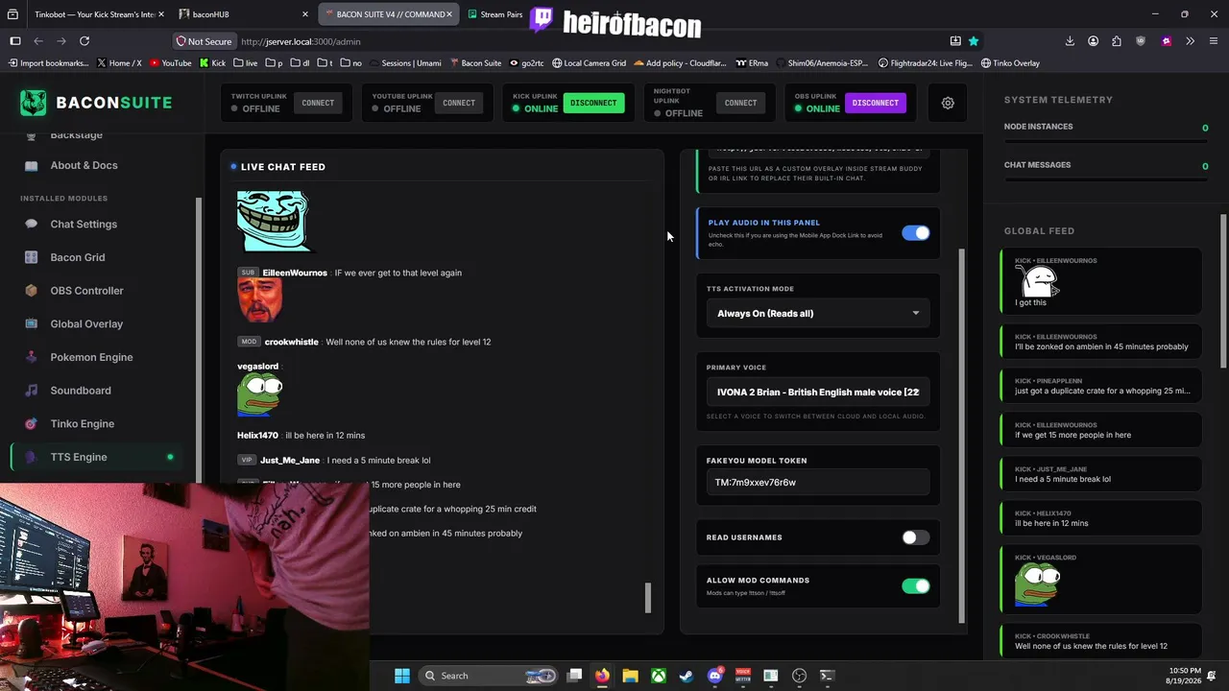Click the live chat feed scrollbar thumb

pyautogui.click(x=648, y=598)
